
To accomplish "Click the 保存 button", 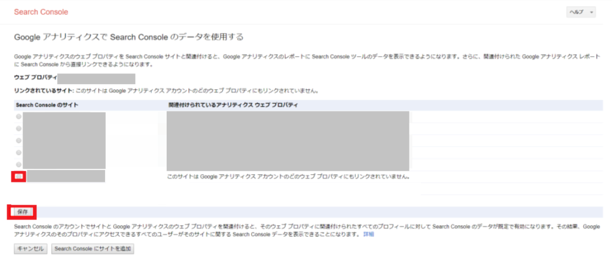I will click(x=23, y=212).
